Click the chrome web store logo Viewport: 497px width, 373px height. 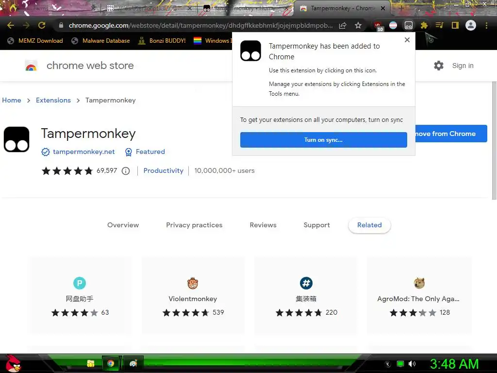point(31,66)
